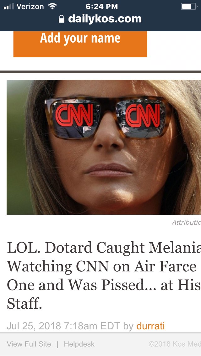Tap the Verizon carrier label

[x=30, y=7]
